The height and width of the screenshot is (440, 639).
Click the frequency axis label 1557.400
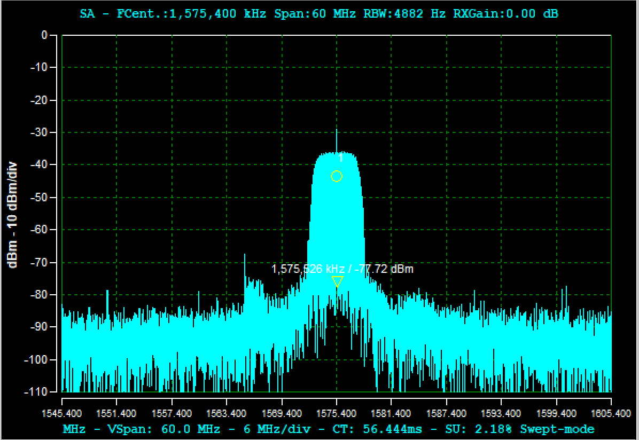coord(172,413)
